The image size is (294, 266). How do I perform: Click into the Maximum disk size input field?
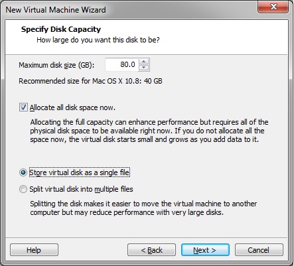click(121, 64)
